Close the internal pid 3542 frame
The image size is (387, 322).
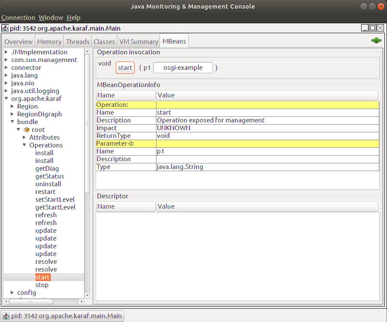point(381,28)
